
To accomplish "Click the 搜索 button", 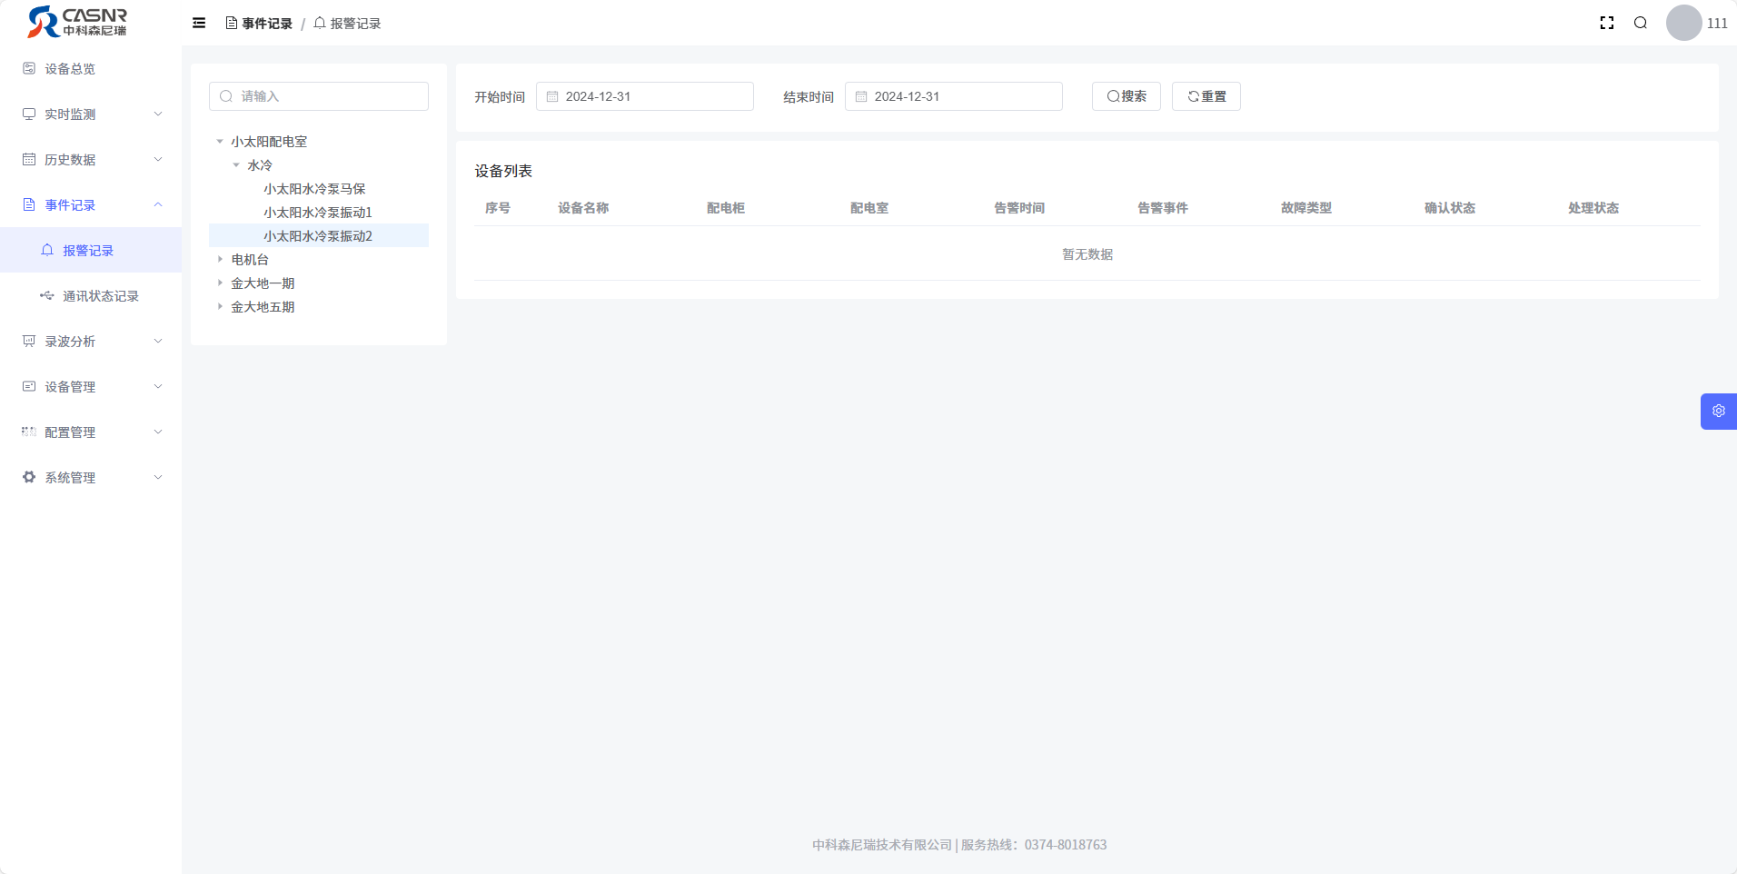I will click(x=1127, y=96).
